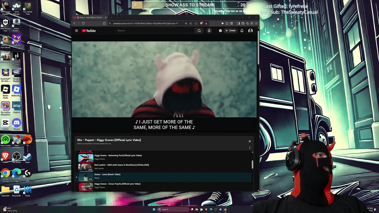Bookmark this page with the bookmark icon
The height and width of the screenshot is (213, 379).
(x=104, y=23)
